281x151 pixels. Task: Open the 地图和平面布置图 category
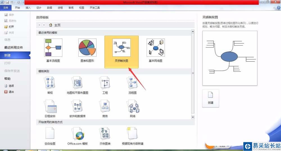pos(78,83)
